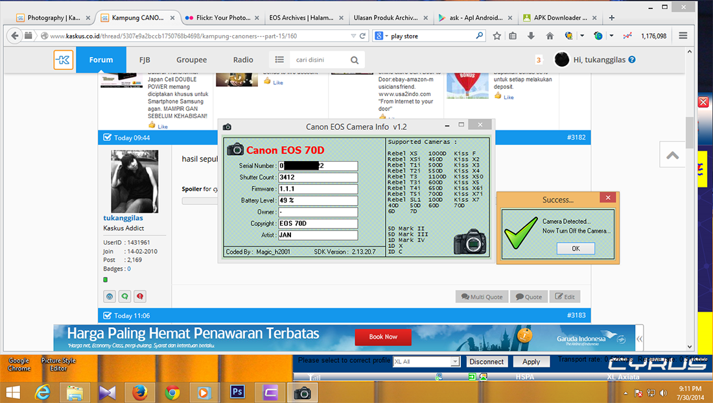713x403 pixels.
Task: Open XL All profile dropdown
Action: tap(455, 361)
